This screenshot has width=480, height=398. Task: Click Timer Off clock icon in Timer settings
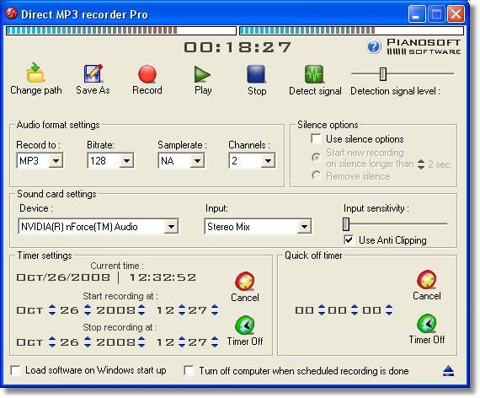click(245, 325)
